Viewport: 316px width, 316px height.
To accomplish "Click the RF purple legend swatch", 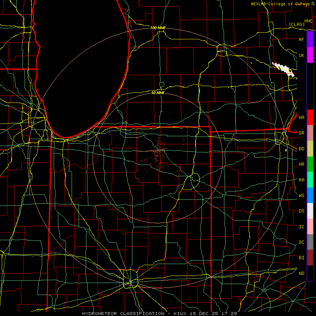I will tap(310, 39).
